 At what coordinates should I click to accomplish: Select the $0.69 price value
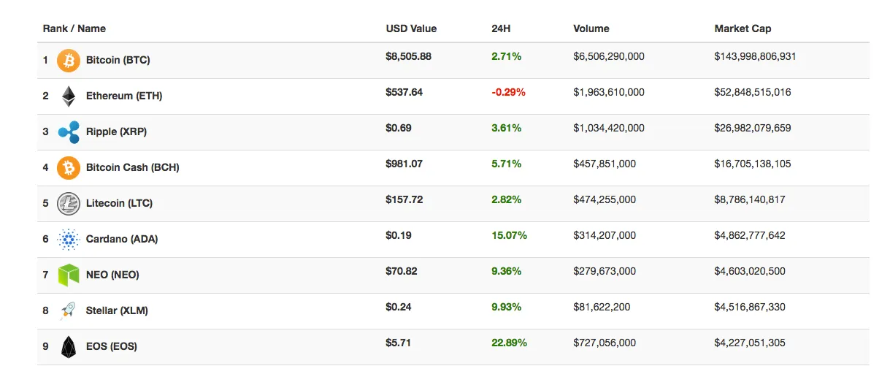tap(399, 128)
